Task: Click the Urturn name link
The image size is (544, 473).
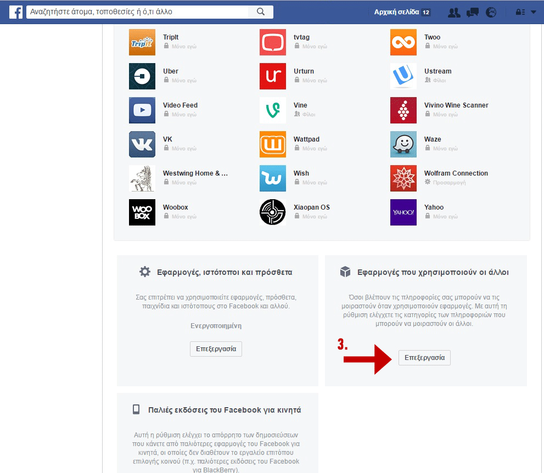Action: (304, 71)
